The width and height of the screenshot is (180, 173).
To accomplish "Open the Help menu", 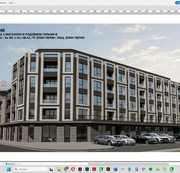I will tap(11, 3).
